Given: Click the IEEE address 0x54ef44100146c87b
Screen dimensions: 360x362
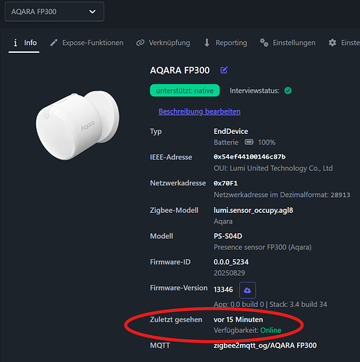Looking at the screenshot, I should click(x=249, y=157).
